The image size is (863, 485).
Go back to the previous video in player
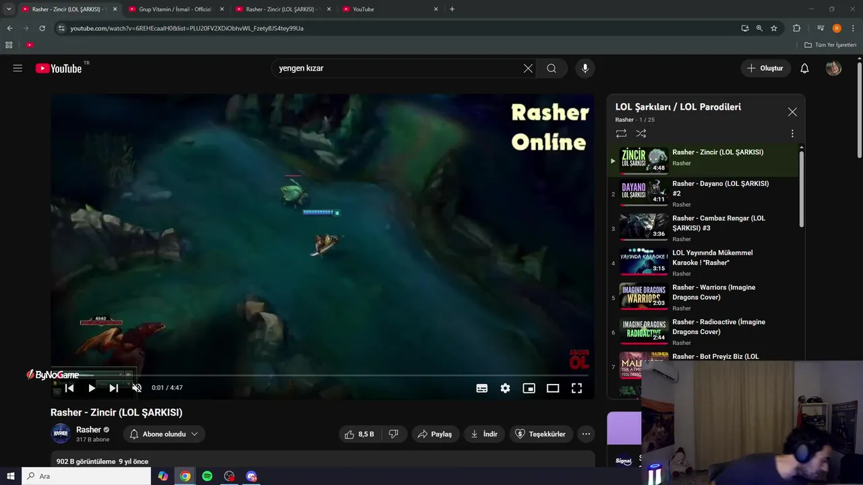(x=69, y=388)
